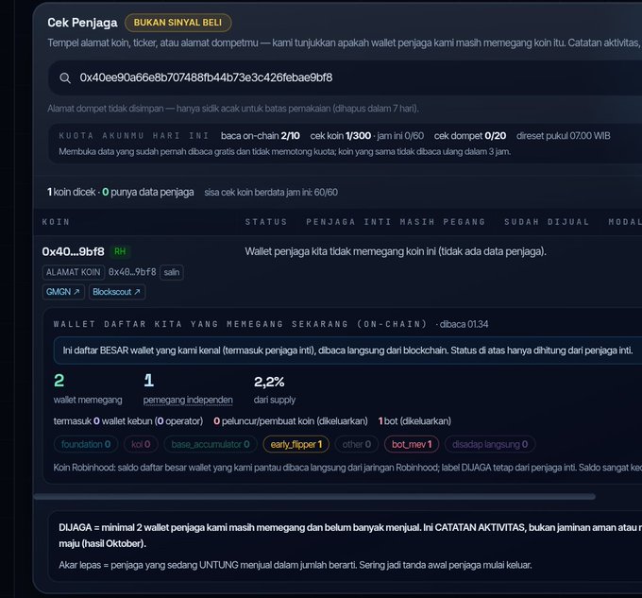Viewport: 642px width, 598px height.
Task: Click the Cek Penjaga heading
Action: (82, 23)
